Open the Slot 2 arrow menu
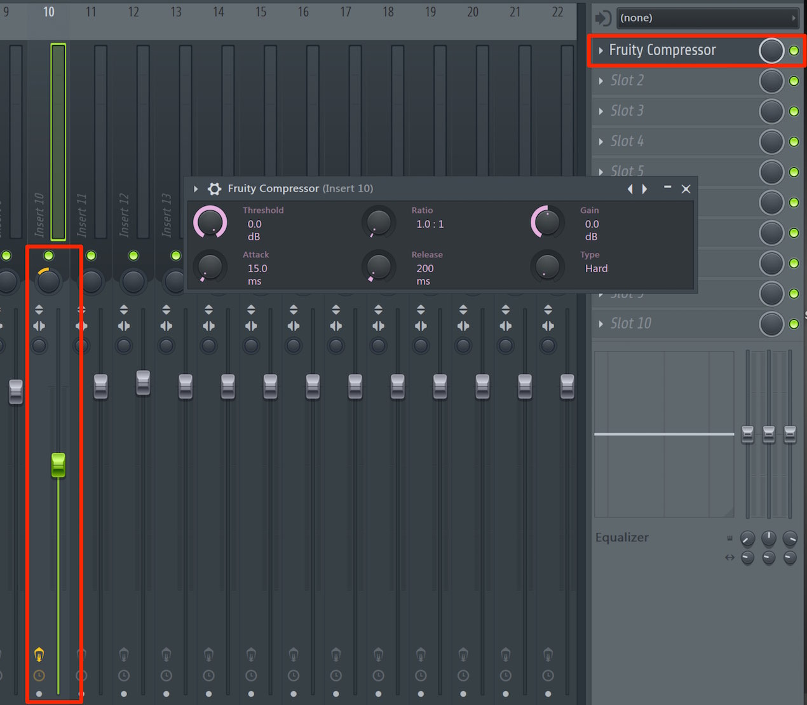This screenshot has height=705, width=807. tap(600, 81)
